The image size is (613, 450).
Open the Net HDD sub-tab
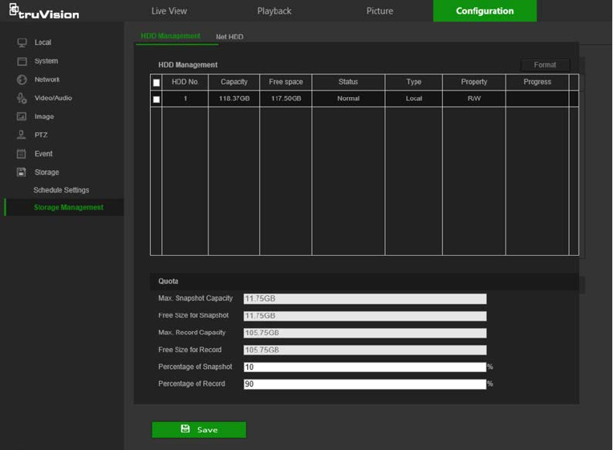229,37
